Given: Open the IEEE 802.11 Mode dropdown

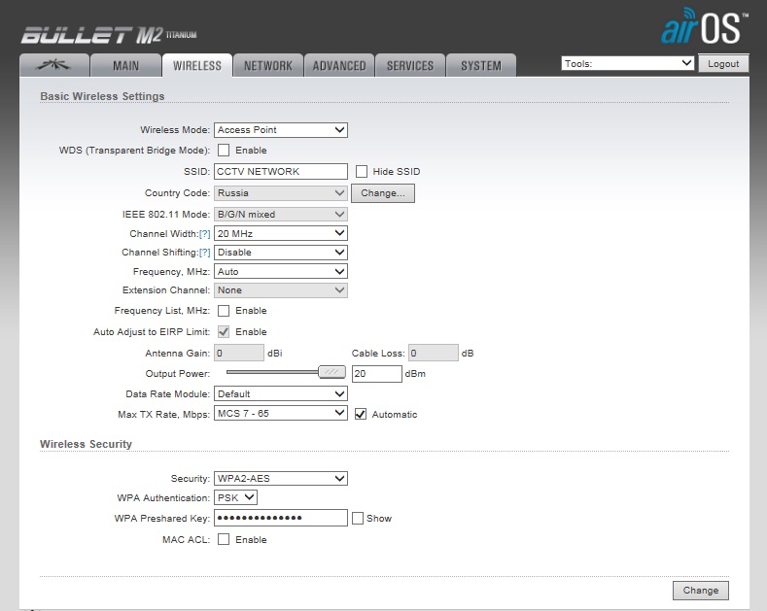Looking at the screenshot, I should [281, 215].
